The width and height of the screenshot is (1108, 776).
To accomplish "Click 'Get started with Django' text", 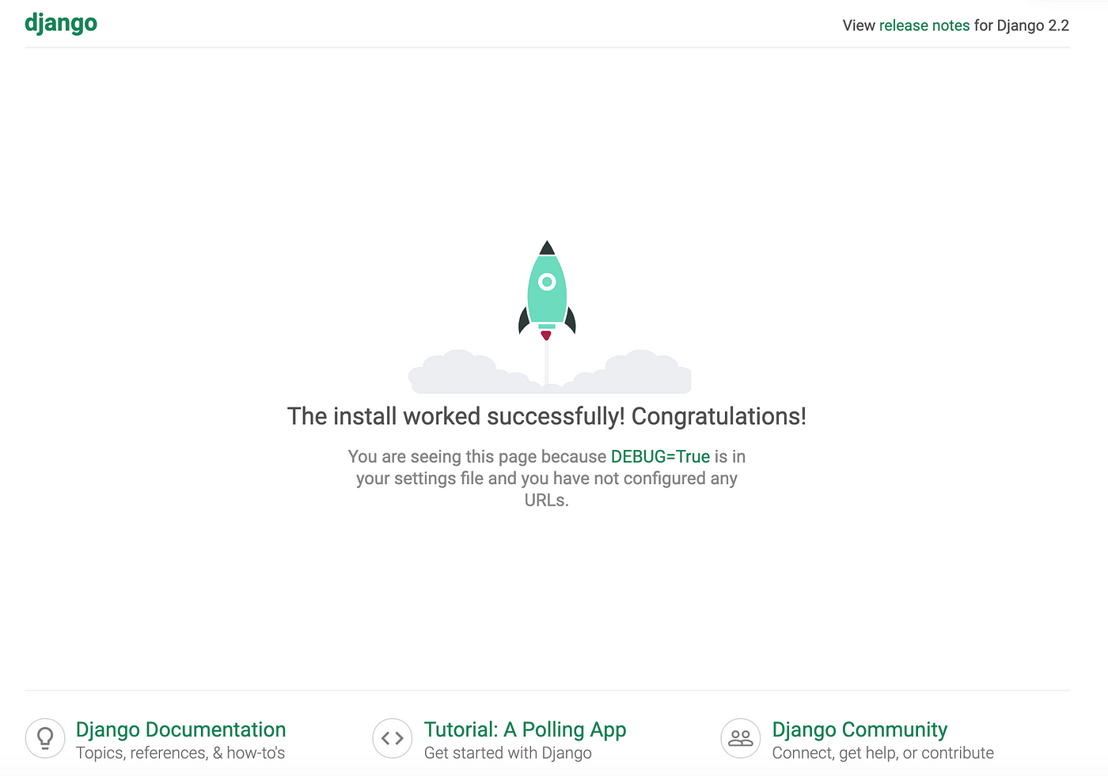I will point(508,753).
